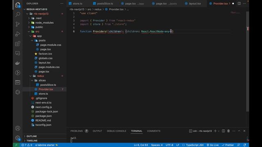Click the split terminal icon
This screenshot has height=147, width=262.
coord(223,131)
